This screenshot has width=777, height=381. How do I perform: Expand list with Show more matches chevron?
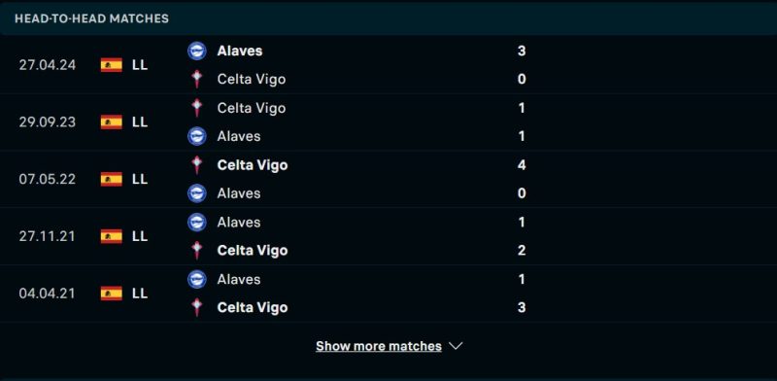click(x=456, y=346)
